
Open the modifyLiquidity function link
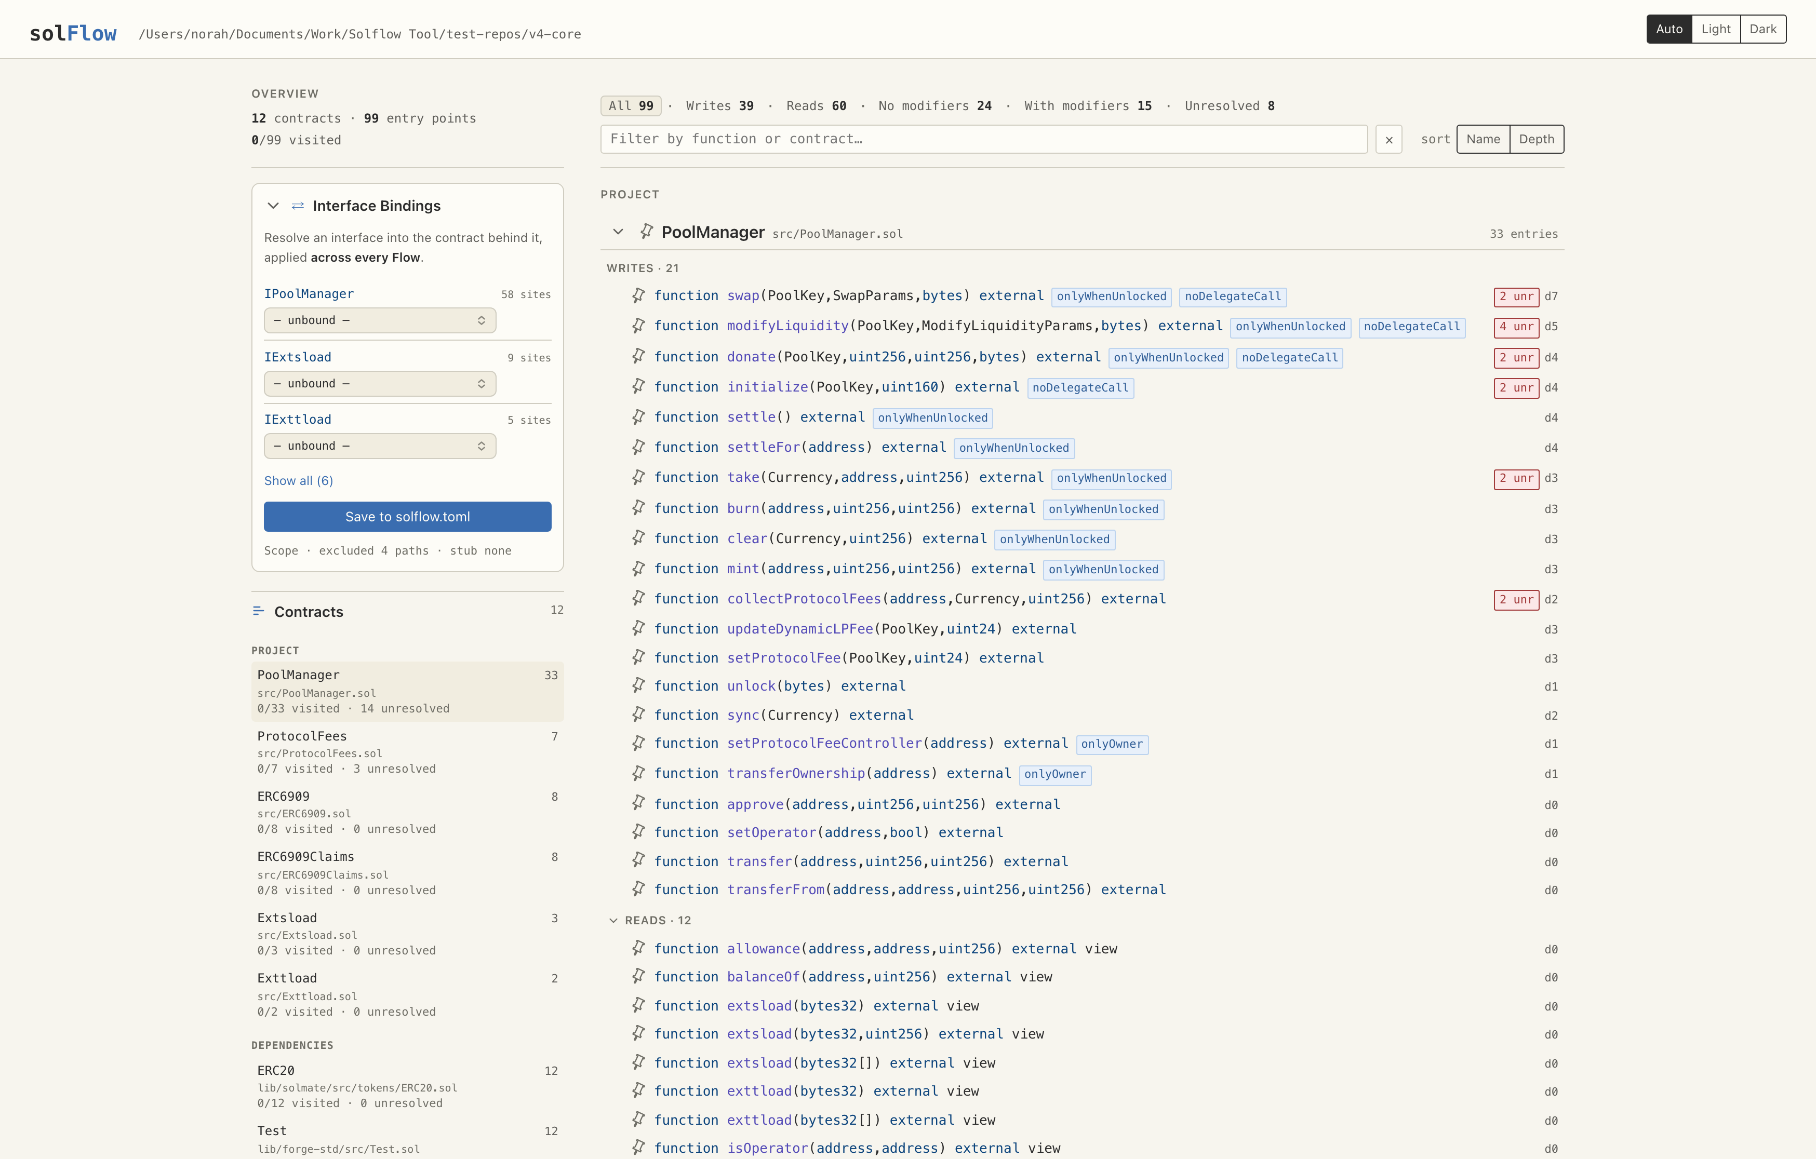tap(787, 326)
